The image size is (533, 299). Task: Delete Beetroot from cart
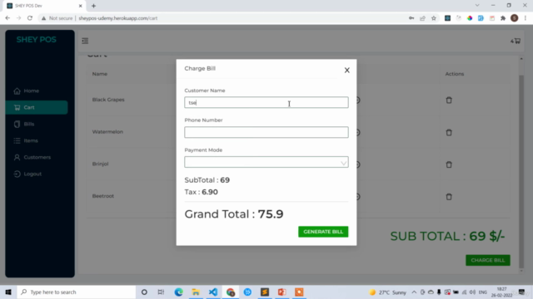(x=449, y=197)
